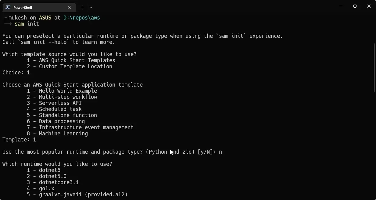Open a new tab with the plus button
Viewport: 376px width, 200px height.
click(82, 7)
